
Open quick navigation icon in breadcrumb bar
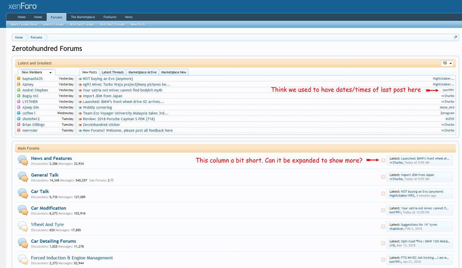pos(456,37)
